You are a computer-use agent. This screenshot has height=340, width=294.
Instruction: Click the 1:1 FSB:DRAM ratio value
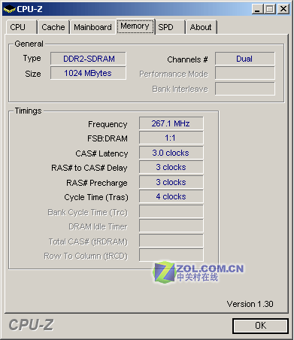171,138
